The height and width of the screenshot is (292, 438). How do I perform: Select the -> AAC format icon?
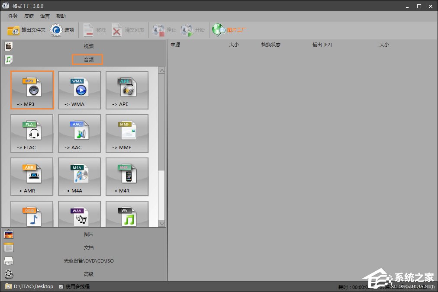click(x=80, y=133)
